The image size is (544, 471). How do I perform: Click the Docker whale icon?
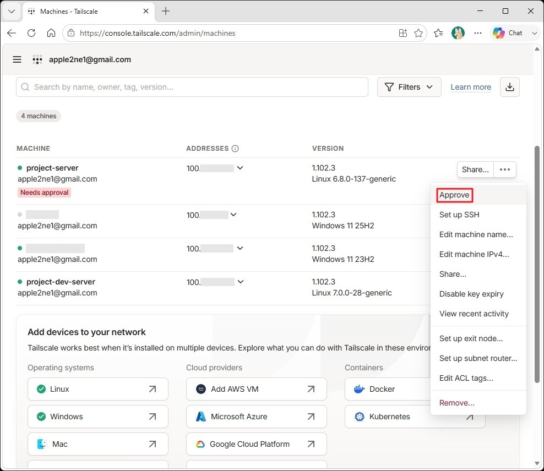tap(359, 389)
